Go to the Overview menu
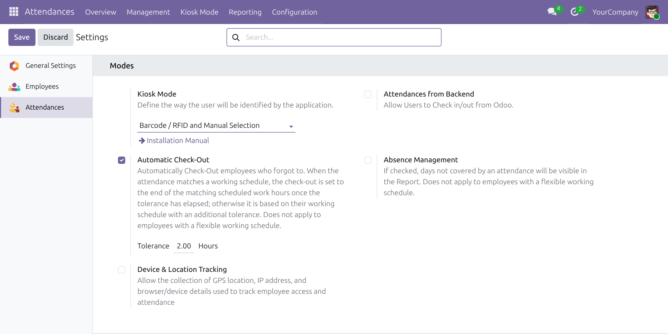 tap(101, 12)
